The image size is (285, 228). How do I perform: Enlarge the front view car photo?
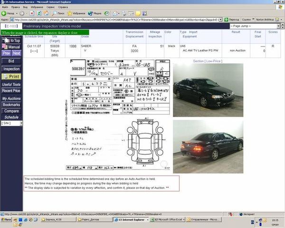(208, 90)
